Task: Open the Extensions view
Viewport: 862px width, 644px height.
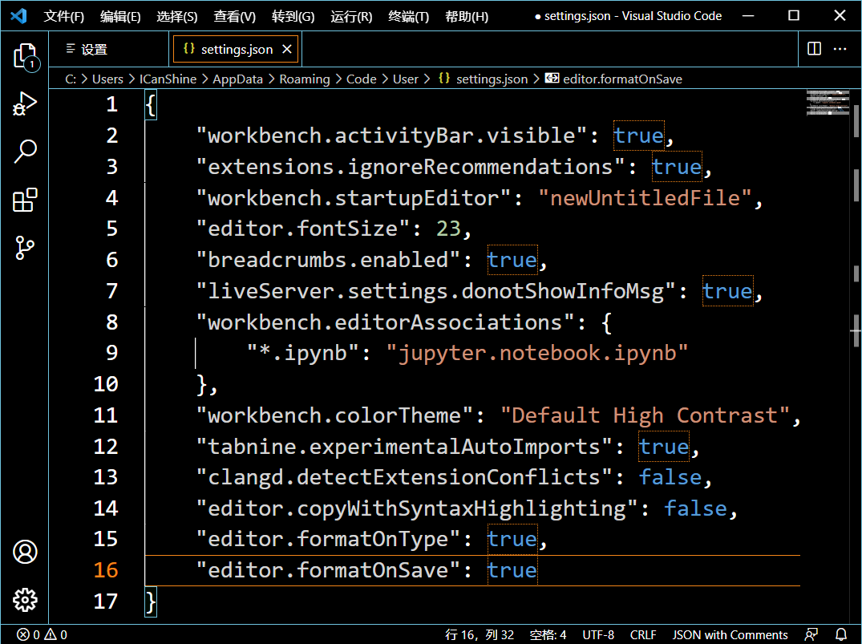Action: point(25,200)
